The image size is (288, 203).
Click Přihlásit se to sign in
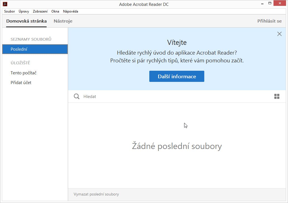click(x=270, y=21)
